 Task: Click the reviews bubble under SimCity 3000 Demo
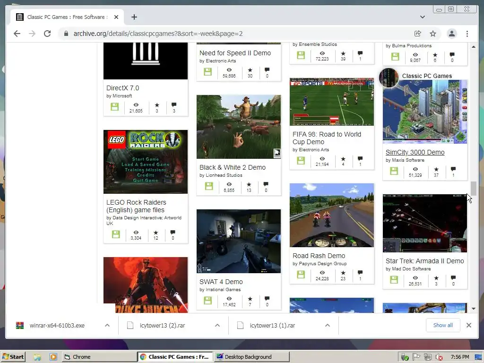click(453, 169)
